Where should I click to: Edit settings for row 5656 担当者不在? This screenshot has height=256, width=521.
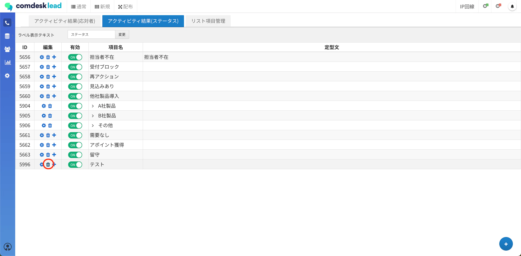(x=42, y=57)
